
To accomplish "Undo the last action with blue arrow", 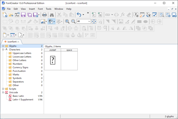I will 79,15.
